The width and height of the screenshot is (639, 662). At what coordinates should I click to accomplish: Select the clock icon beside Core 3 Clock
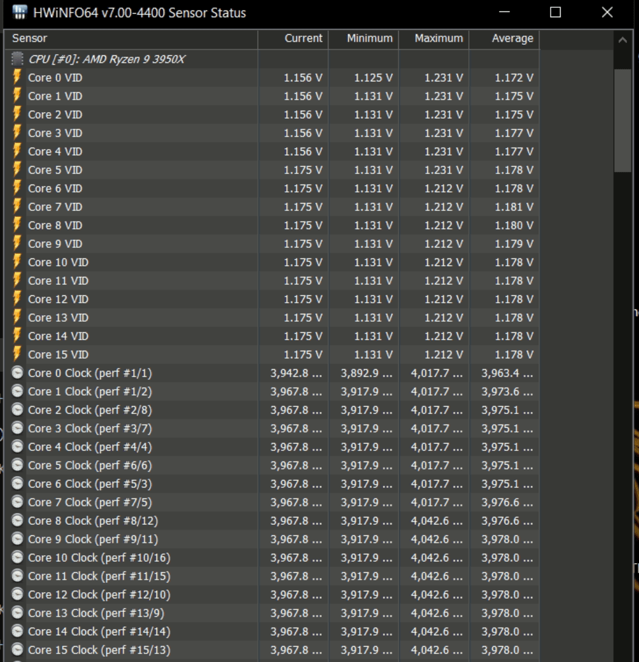click(17, 428)
